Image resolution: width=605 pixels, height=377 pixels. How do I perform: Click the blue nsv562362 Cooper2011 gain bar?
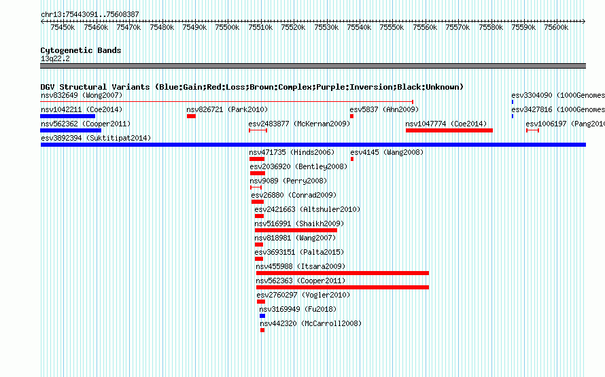coord(71,130)
